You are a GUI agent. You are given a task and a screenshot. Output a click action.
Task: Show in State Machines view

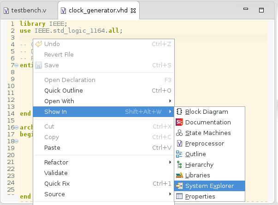[x=210, y=133]
